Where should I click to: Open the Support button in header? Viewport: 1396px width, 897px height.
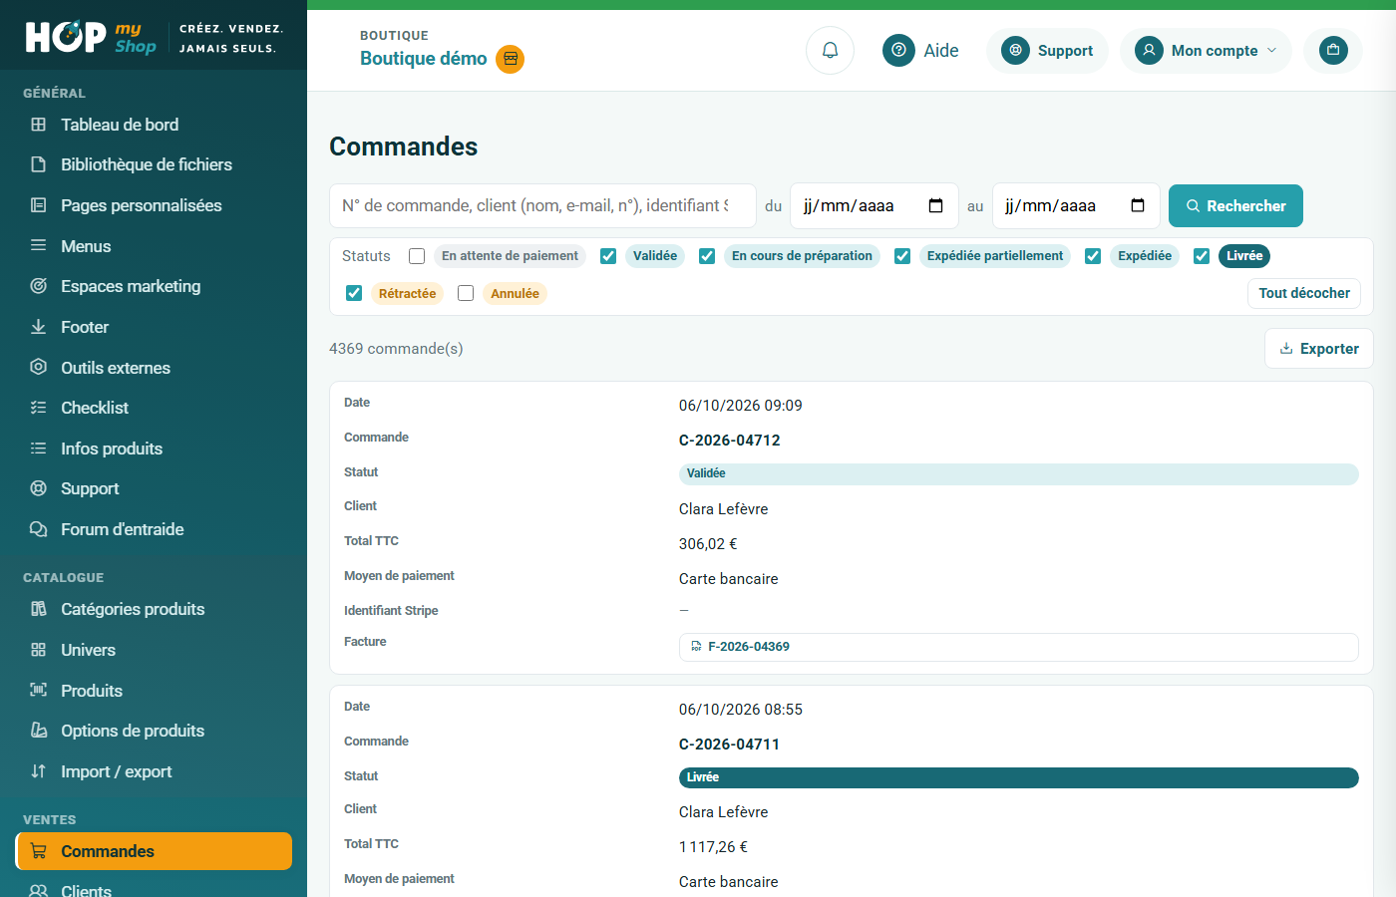pyautogui.click(x=1047, y=51)
